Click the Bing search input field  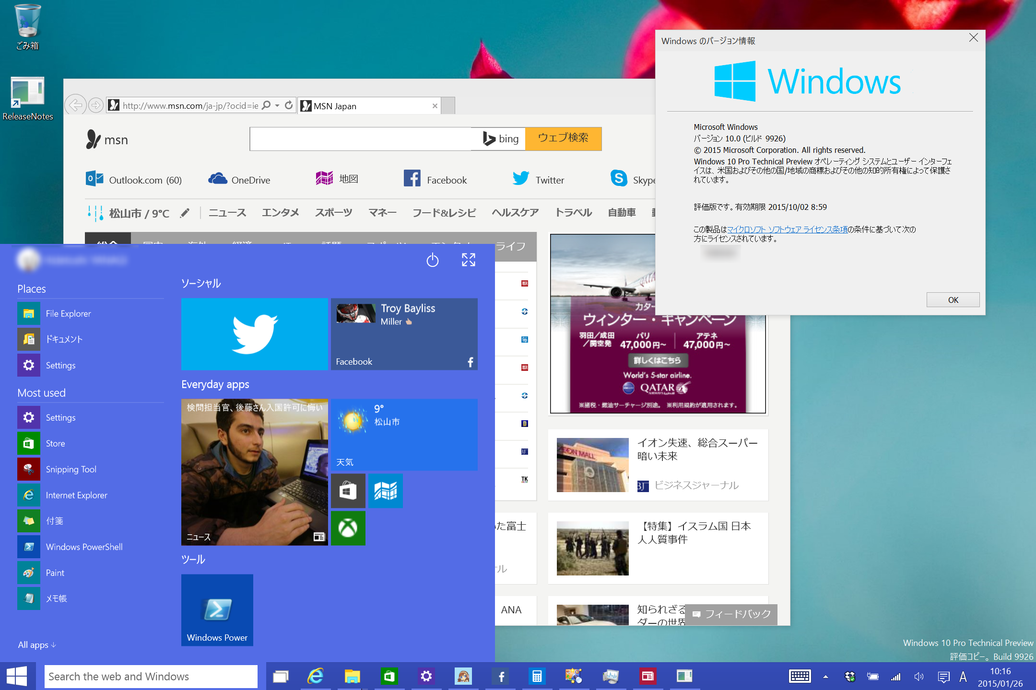[360, 139]
